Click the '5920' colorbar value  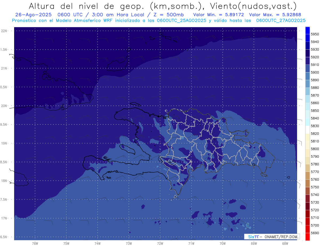[315, 57]
